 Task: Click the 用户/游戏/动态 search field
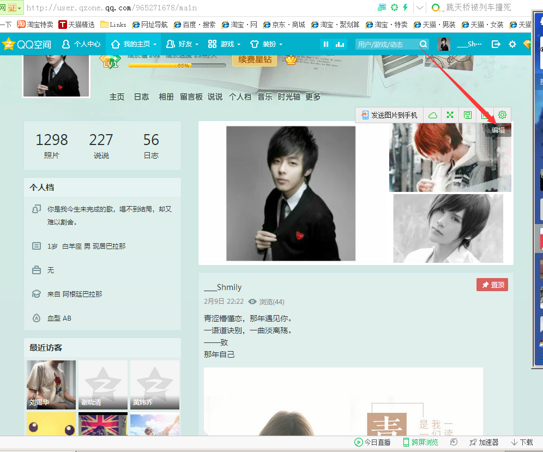386,45
